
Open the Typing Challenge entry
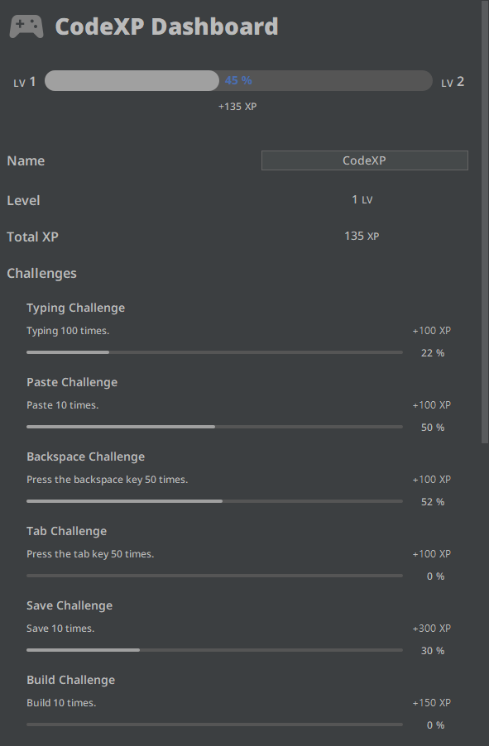(75, 307)
